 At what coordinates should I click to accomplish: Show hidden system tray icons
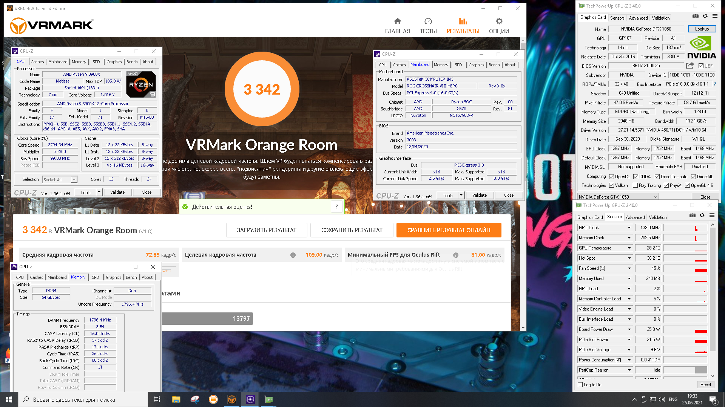[634, 399]
